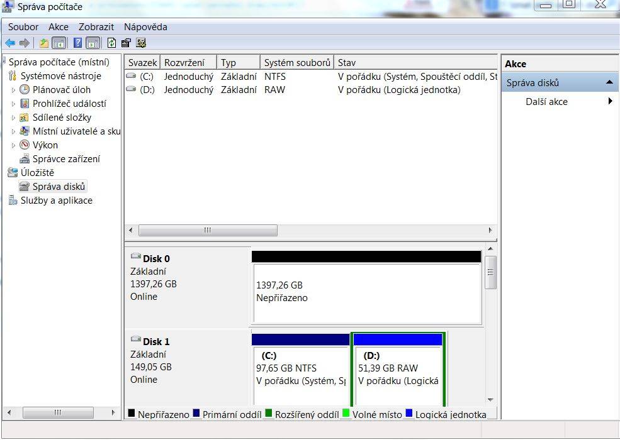
Task: Select Správa disků in the tree
Action: 59,187
